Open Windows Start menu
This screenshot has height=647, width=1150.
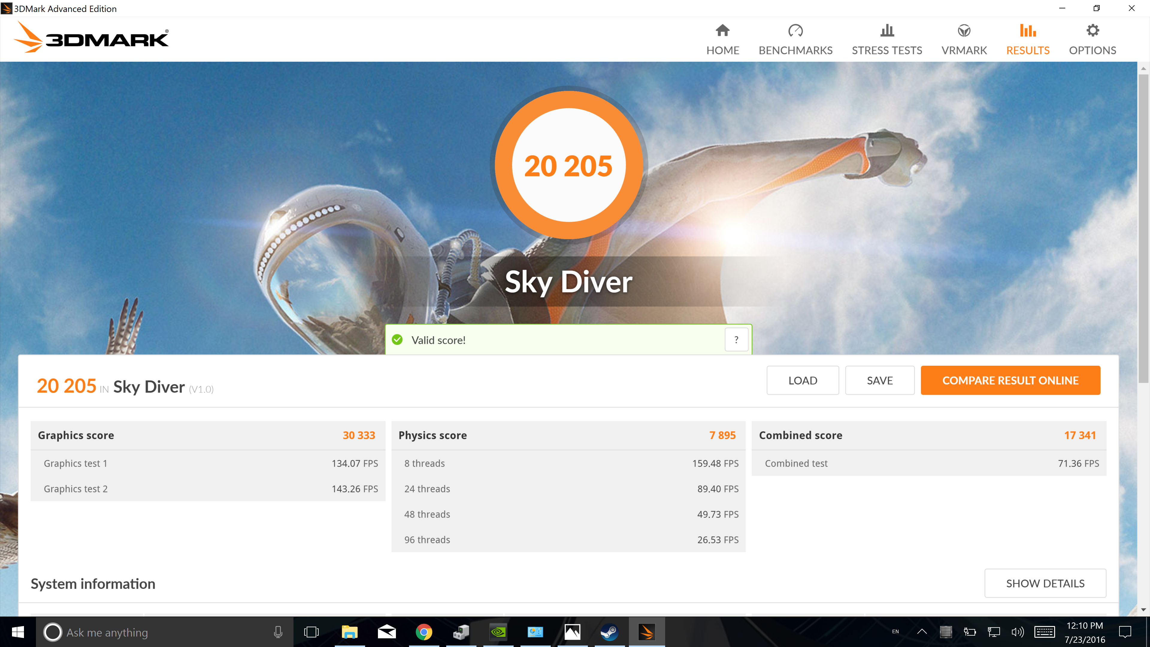click(18, 632)
